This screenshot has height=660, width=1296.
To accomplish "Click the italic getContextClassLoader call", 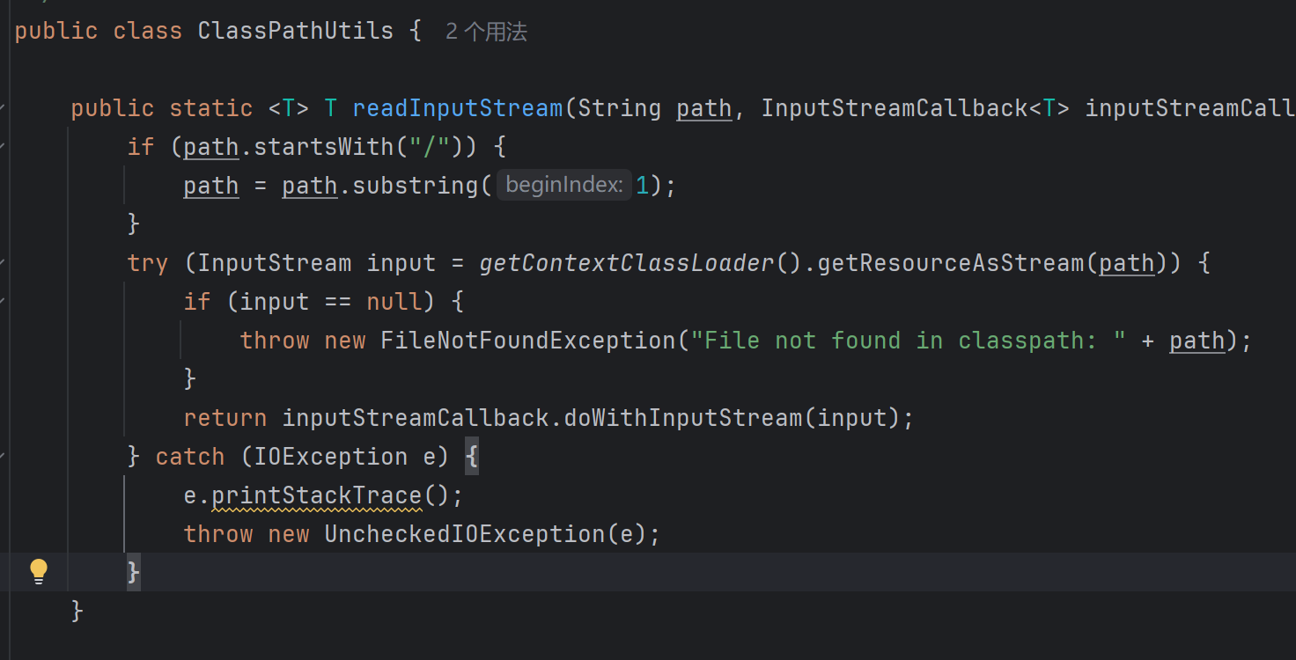I will [626, 263].
